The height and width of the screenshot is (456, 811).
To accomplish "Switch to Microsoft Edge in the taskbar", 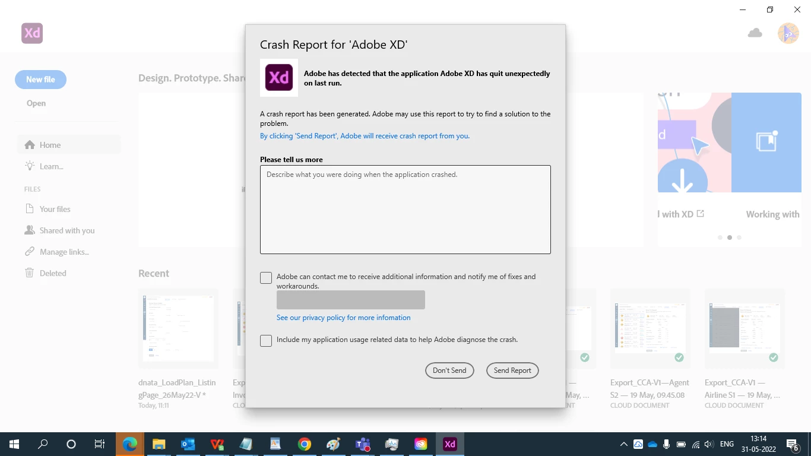I will (130, 444).
